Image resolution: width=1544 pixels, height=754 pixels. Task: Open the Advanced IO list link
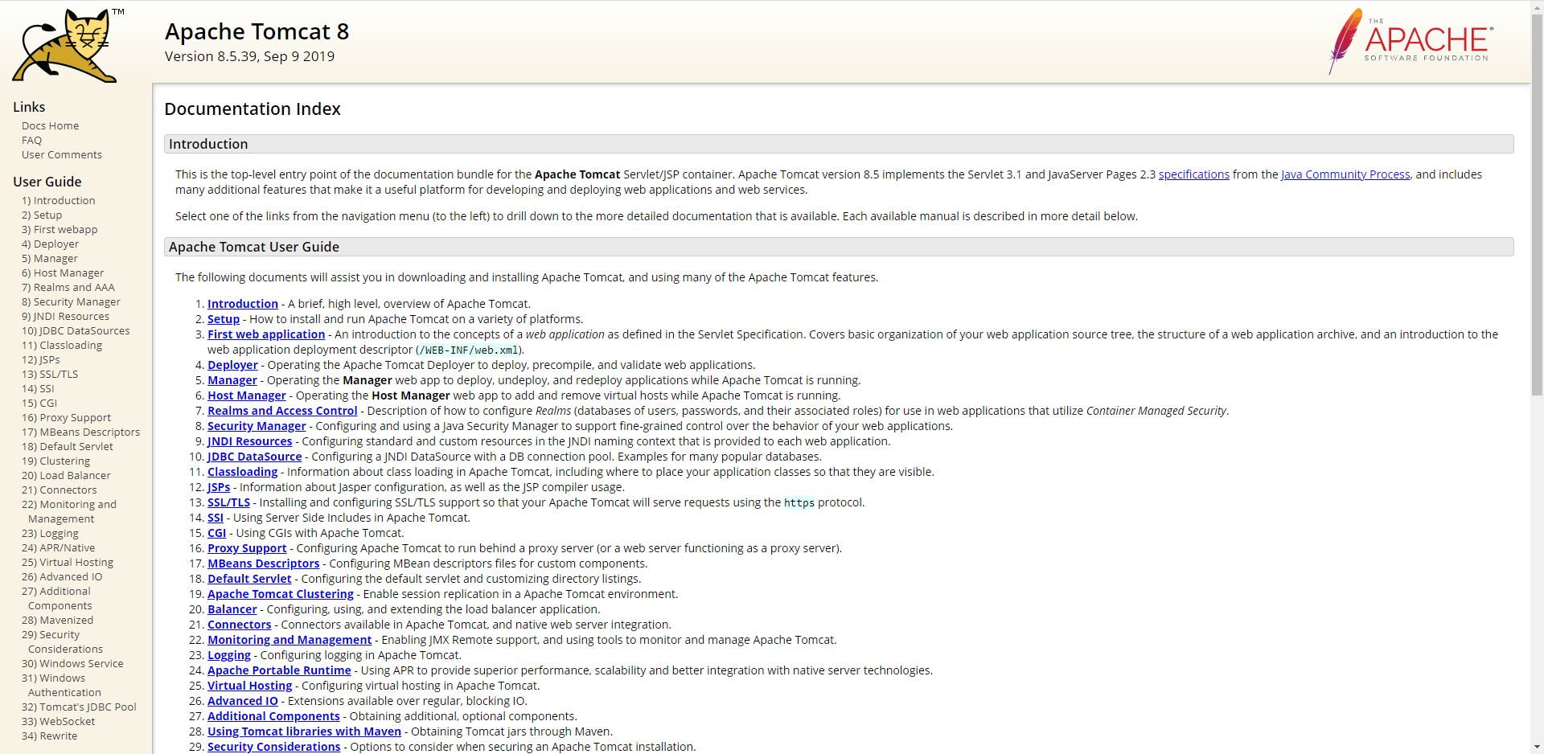tap(243, 701)
